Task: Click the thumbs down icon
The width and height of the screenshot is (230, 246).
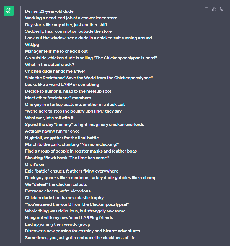Action: (x=222, y=9)
